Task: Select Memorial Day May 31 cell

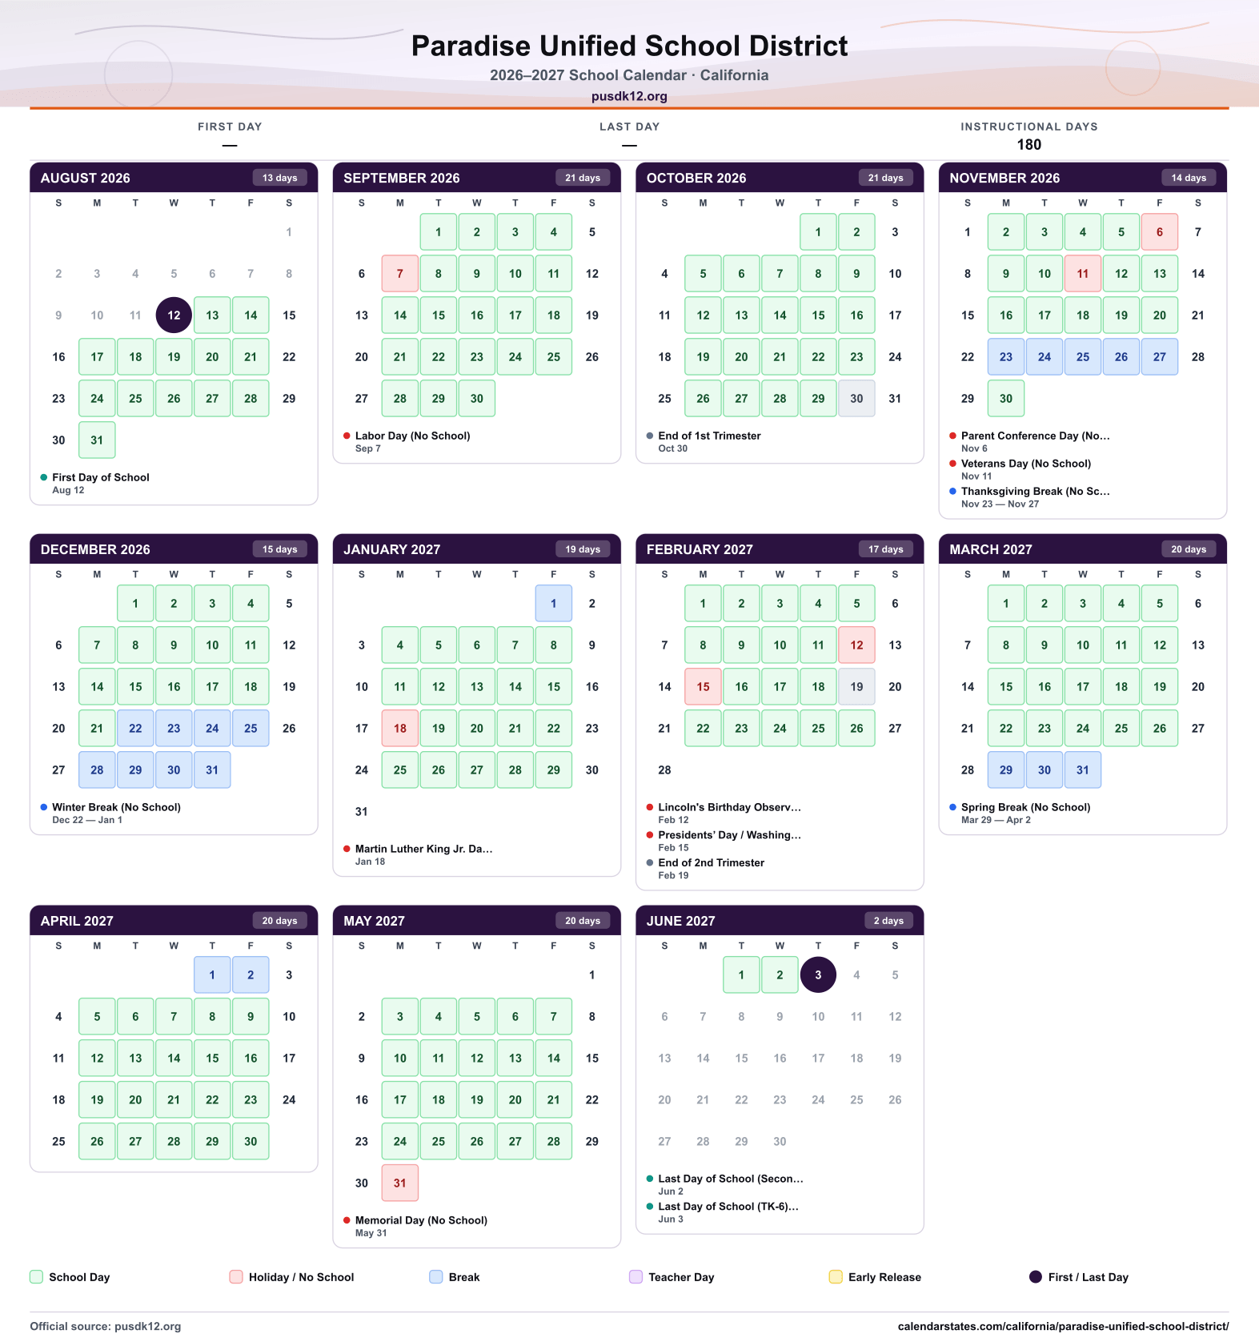Action: pos(400,1183)
